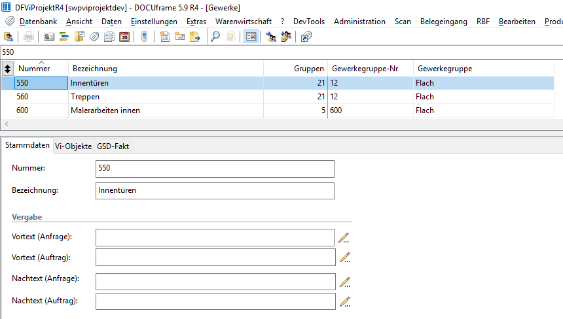Select the Treppen row
Image resolution: width=563 pixels, height=319 pixels.
click(278, 97)
